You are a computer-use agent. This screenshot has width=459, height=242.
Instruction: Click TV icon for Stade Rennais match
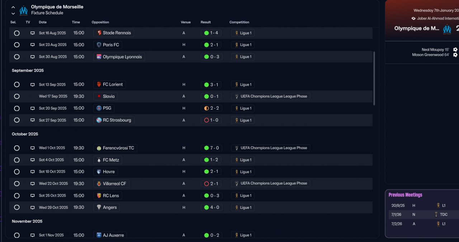click(32, 33)
